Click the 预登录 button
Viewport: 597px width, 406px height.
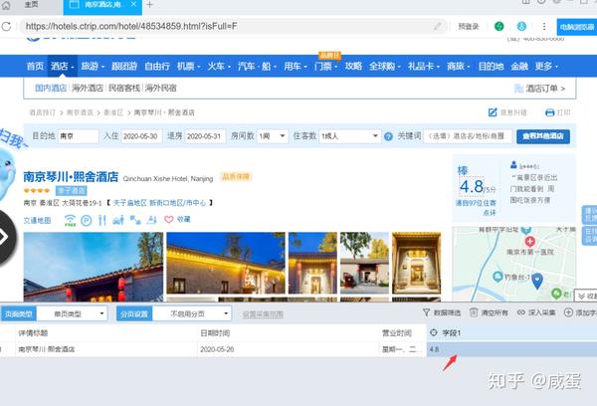click(469, 26)
